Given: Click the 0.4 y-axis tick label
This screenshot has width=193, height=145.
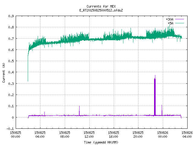Looking at the screenshot, I should pyautogui.click(x=11, y=72).
